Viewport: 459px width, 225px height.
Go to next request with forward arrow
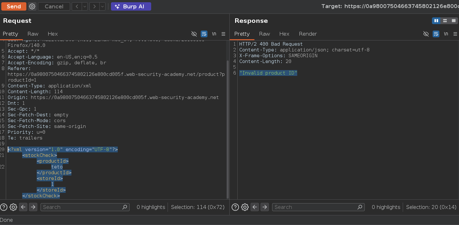(94, 6)
